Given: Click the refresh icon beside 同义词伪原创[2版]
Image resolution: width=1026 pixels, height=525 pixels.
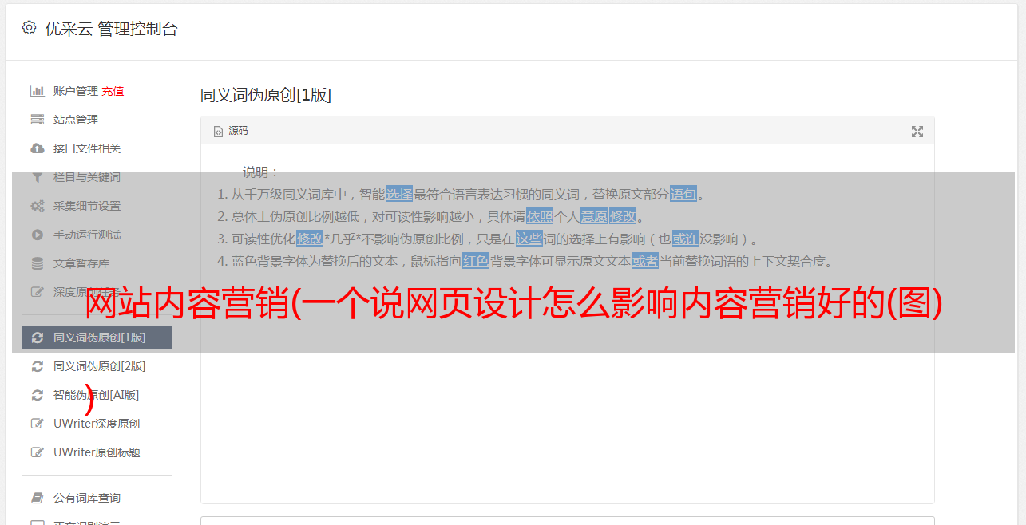Looking at the screenshot, I should click(37, 366).
